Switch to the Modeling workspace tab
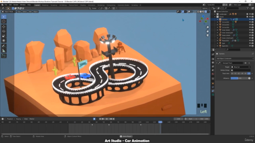The height and width of the screenshot is (143, 255). click(x=45, y=5)
